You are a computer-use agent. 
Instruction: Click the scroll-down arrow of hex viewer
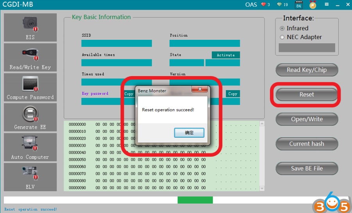(x=262, y=188)
